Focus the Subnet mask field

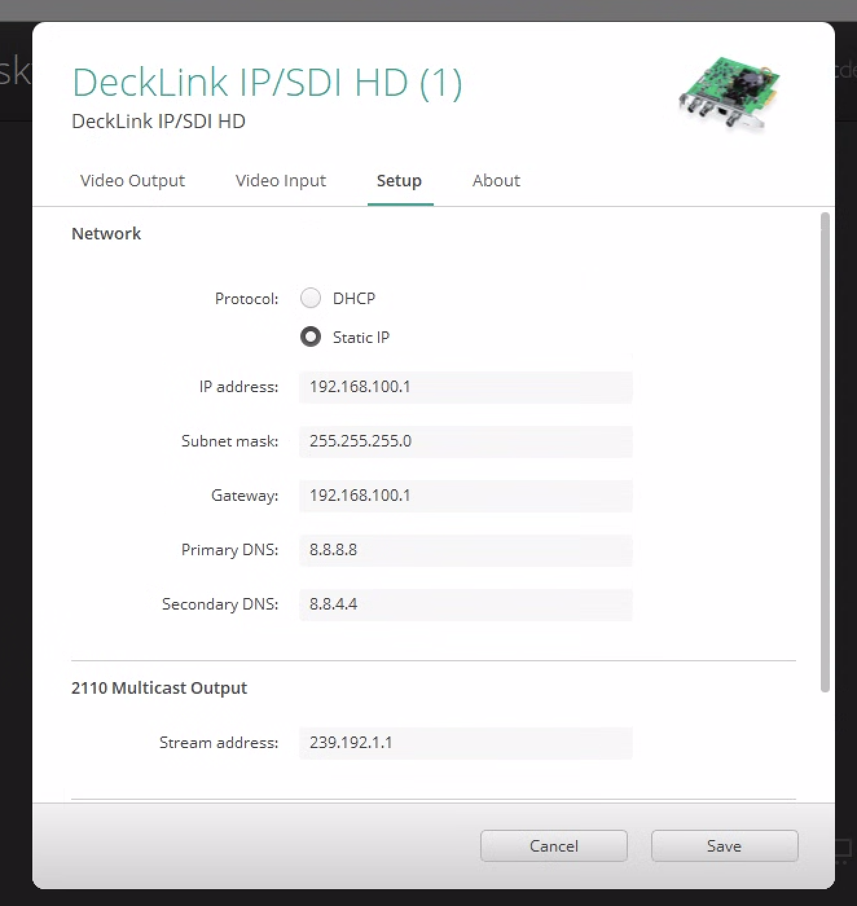(x=465, y=441)
